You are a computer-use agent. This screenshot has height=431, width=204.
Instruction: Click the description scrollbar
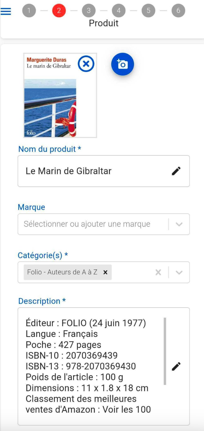tap(165, 351)
